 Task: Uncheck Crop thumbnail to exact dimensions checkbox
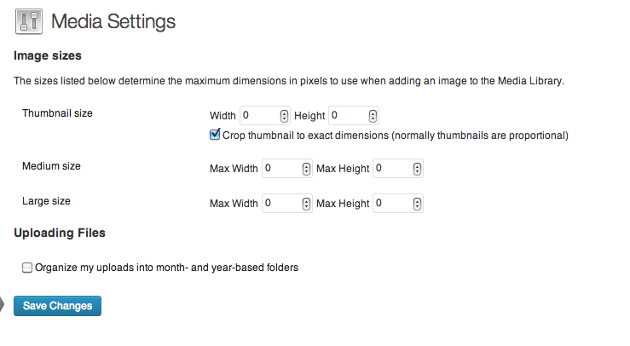pos(215,135)
